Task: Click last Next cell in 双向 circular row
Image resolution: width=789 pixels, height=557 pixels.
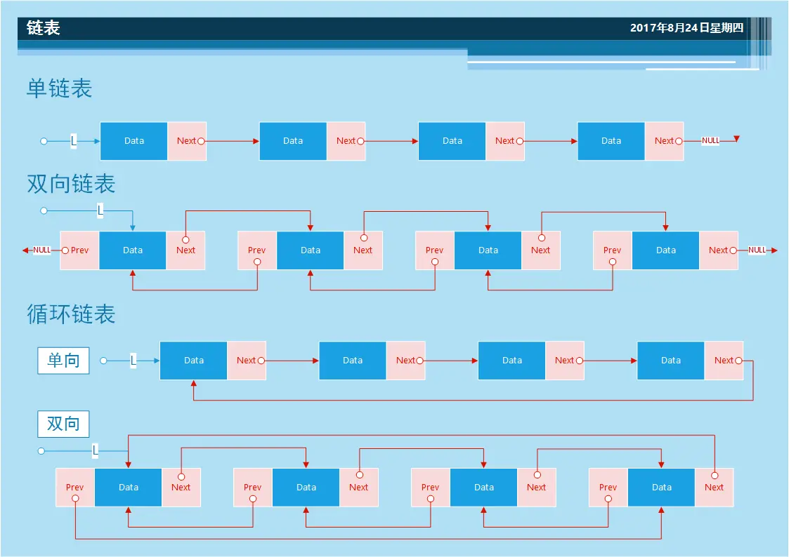Action: point(714,487)
